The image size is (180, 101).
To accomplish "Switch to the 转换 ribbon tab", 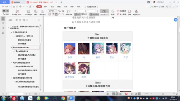I will [79, 7].
